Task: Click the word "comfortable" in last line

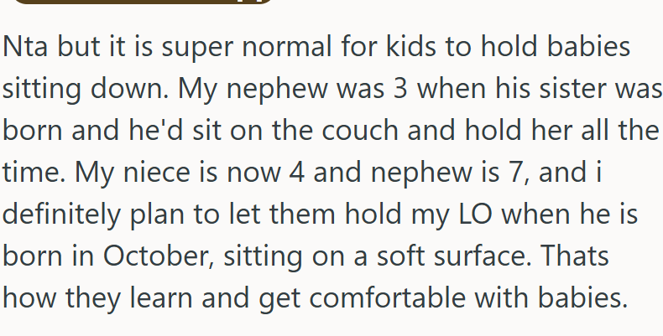Action: [388, 297]
